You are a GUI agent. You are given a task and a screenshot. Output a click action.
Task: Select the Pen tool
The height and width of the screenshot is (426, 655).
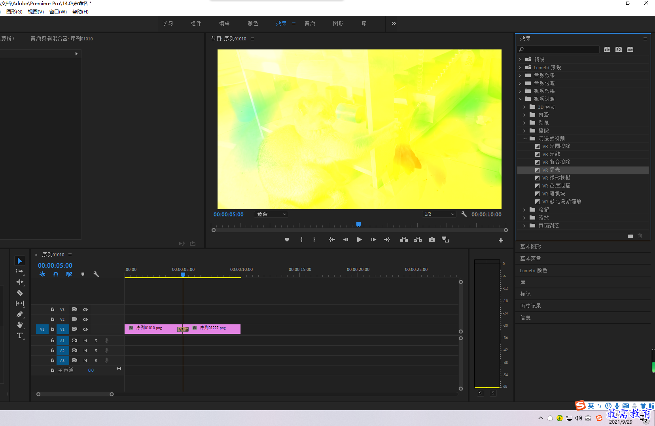coord(20,314)
